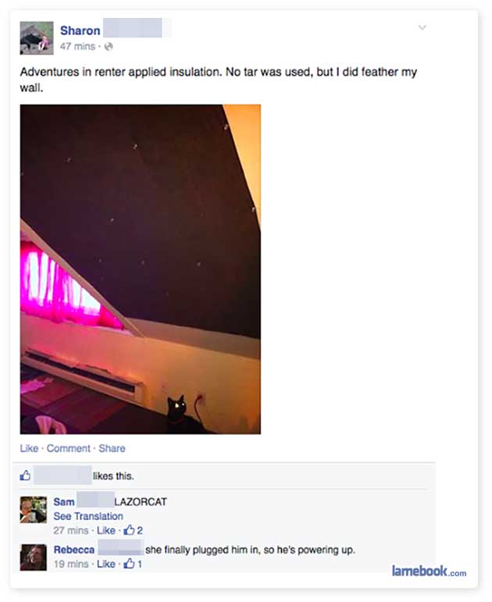
Task: Open Sharon's profile name link
Action: (80, 30)
